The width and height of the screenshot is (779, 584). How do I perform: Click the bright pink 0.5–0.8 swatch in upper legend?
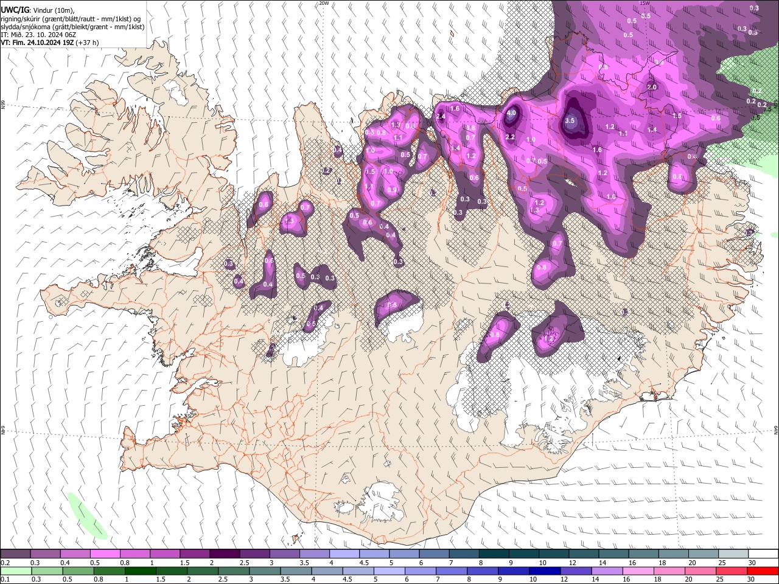[105, 554]
